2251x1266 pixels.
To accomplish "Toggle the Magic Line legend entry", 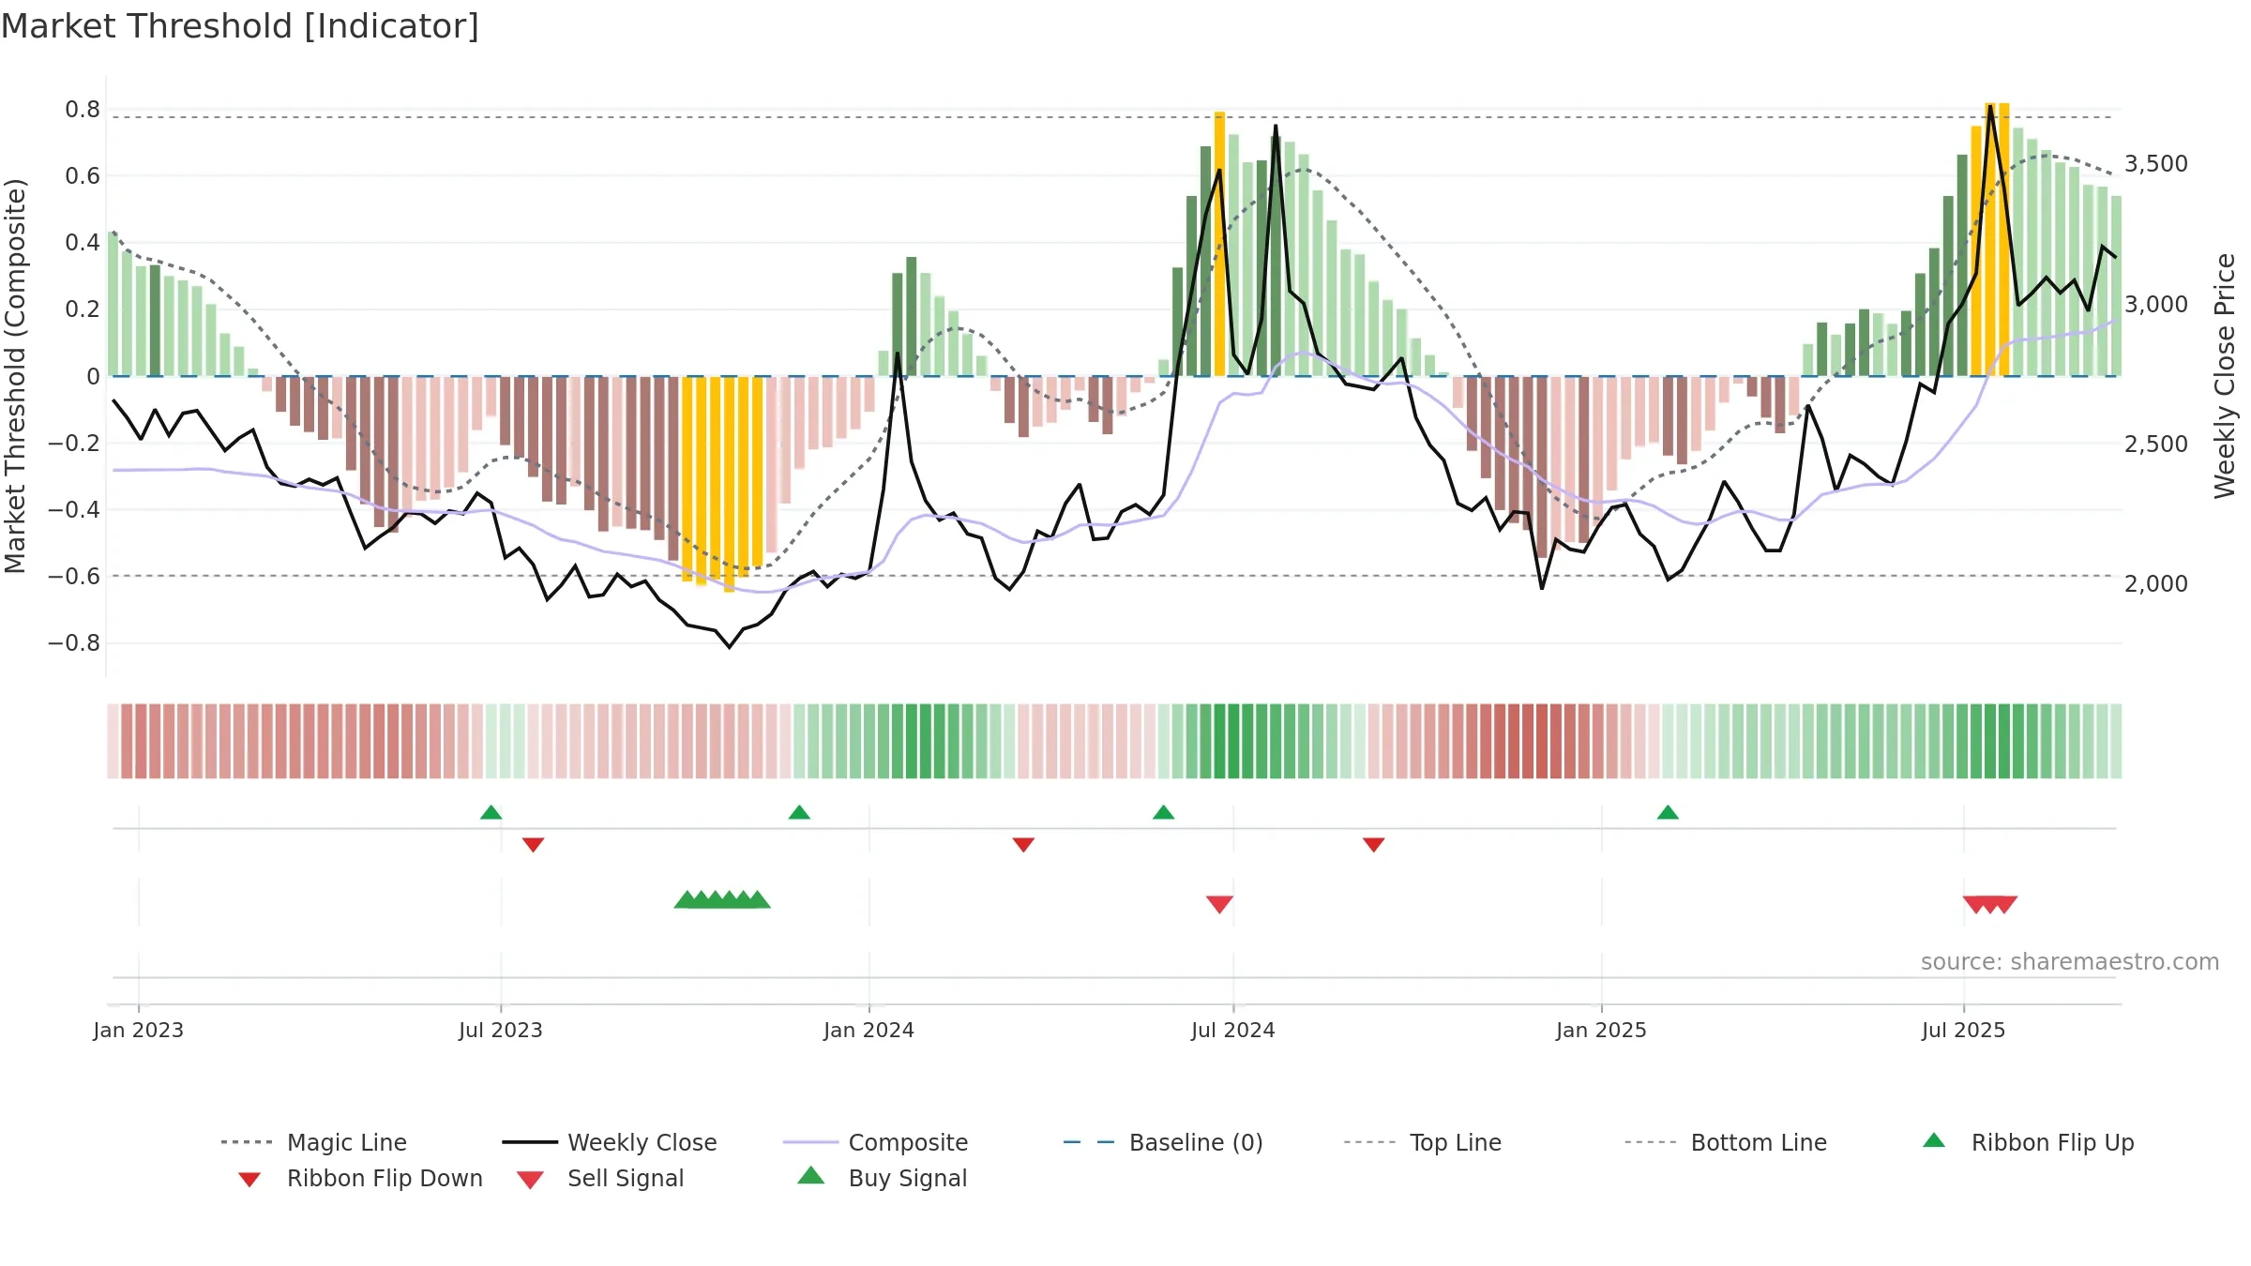I will [x=313, y=1142].
